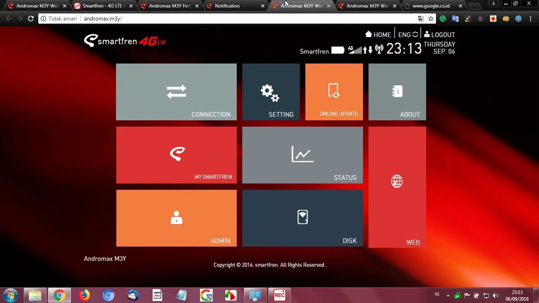Click the battery status icon

[x=338, y=50]
